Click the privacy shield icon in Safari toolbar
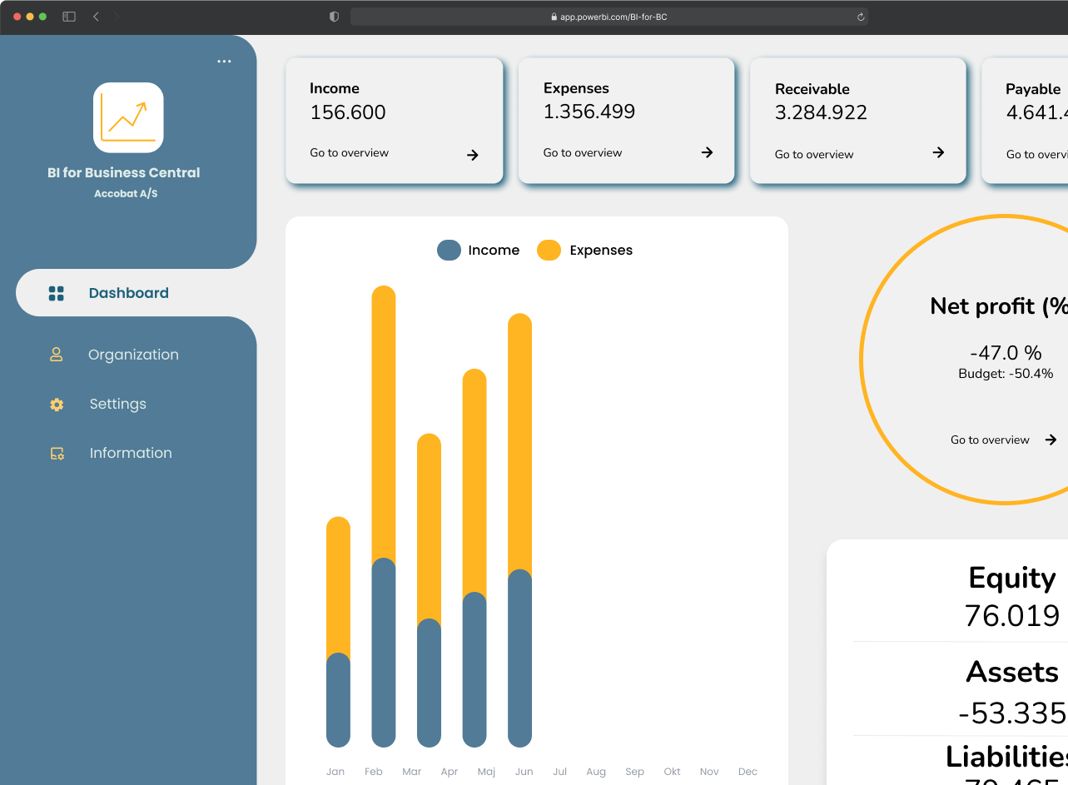Viewport: 1068px width, 785px height. click(x=333, y=16)
